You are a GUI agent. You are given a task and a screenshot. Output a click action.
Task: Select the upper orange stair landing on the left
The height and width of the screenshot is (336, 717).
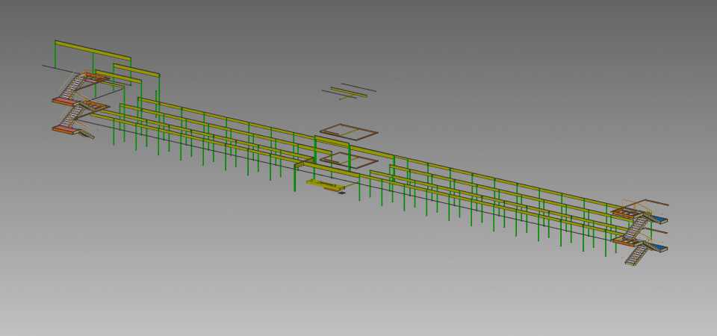[63, 99]
